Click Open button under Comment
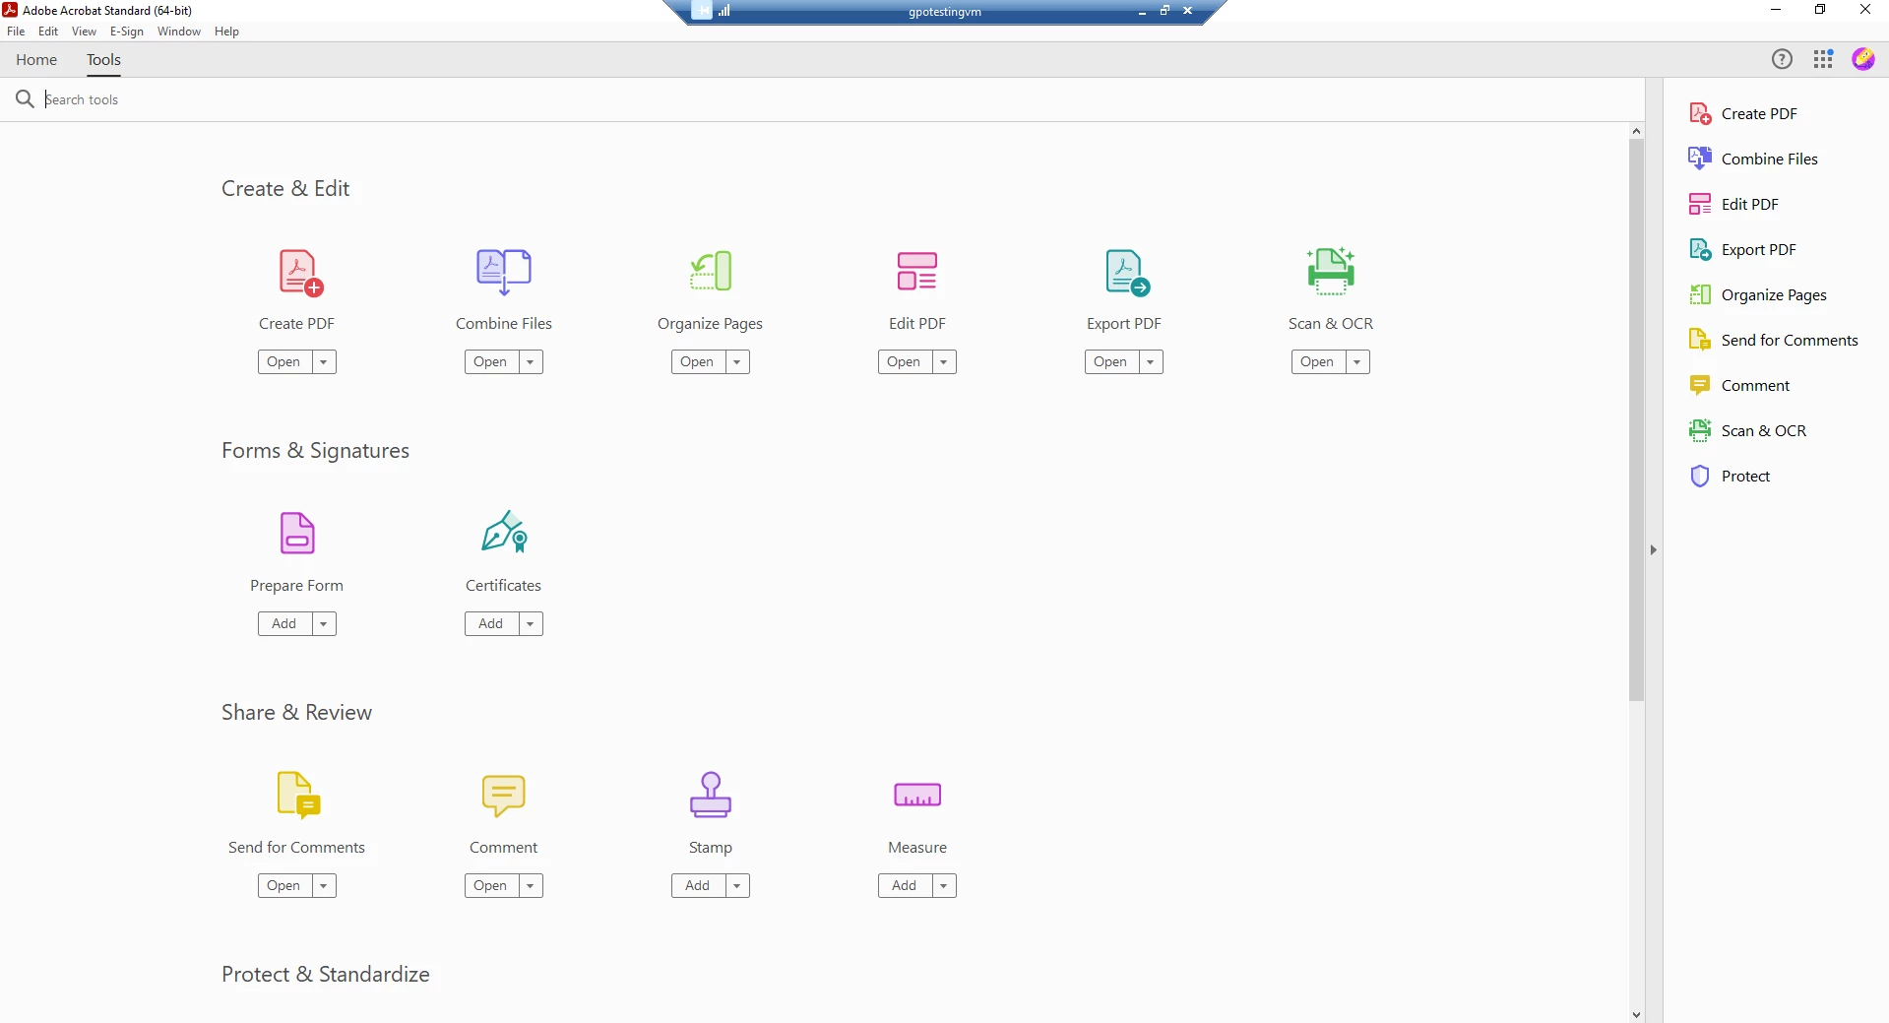This screenshot has height=1023, width=1889. (x=491, y=886)
